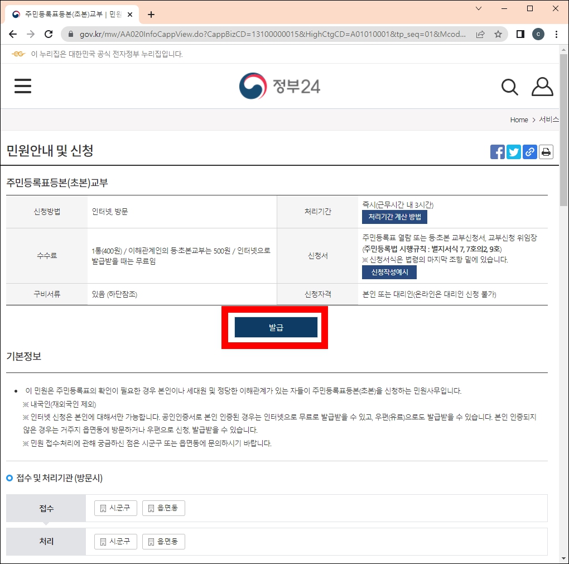The width and height of the screenshot is (569, 564).
Task: Click the search magnifier icon
Action: coord(509,87)
